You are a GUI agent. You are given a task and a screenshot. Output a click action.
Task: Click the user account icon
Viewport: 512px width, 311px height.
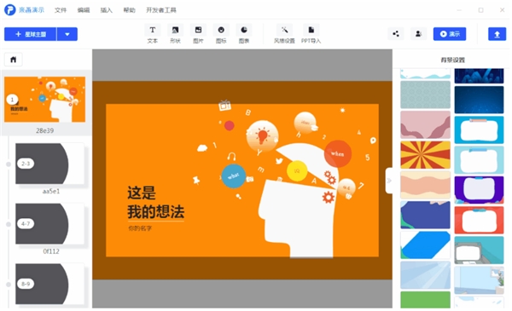pyautogui.click(x=418, y=34)
